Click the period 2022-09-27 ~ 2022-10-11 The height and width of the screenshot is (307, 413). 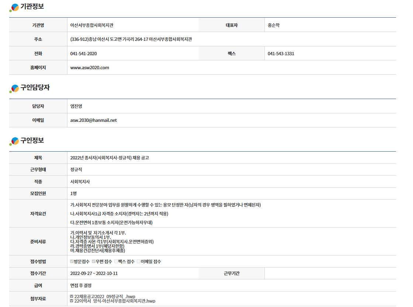click(x=94, y=274)
